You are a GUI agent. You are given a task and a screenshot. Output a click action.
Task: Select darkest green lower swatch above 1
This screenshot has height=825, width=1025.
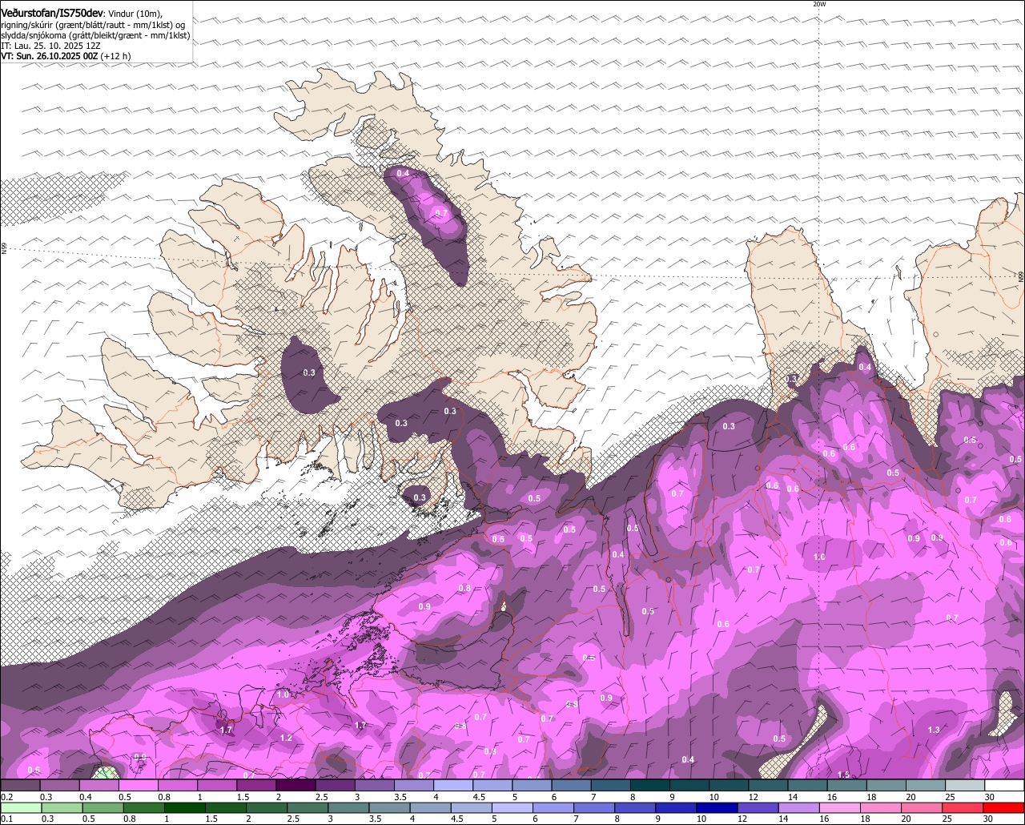point(184,807)
